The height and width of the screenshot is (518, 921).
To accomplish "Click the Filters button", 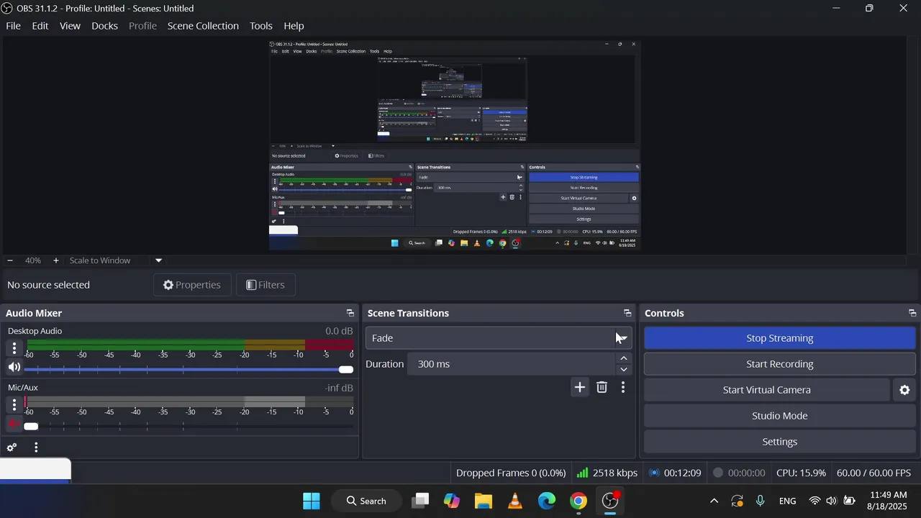I will coord(266,285).
